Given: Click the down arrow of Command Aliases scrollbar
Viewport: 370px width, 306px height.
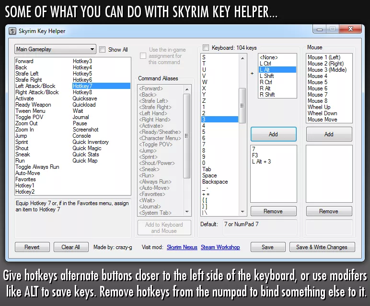Looking at the screenshot, I should [x=187, y=212].
